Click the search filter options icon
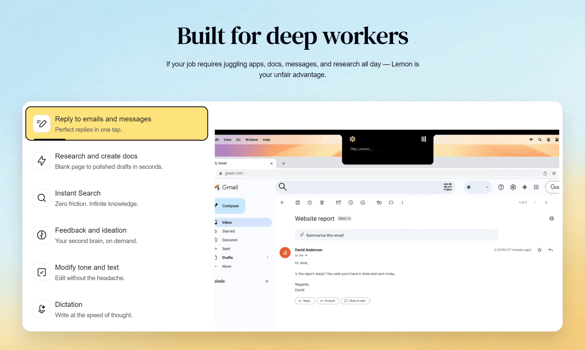This screenshot has height=350, width=585. (448, 187)
